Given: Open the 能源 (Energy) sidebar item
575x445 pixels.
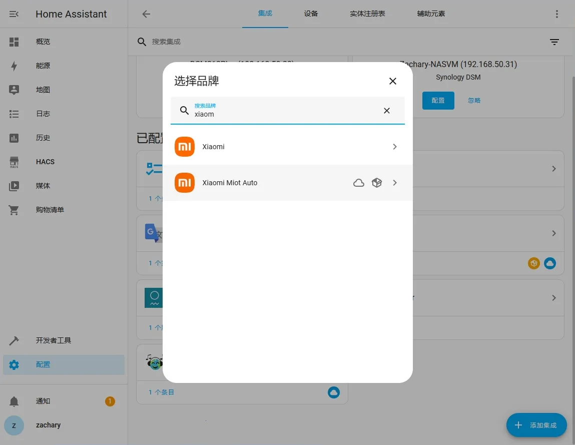Looking at the screenshot, I should click(43, 66).
